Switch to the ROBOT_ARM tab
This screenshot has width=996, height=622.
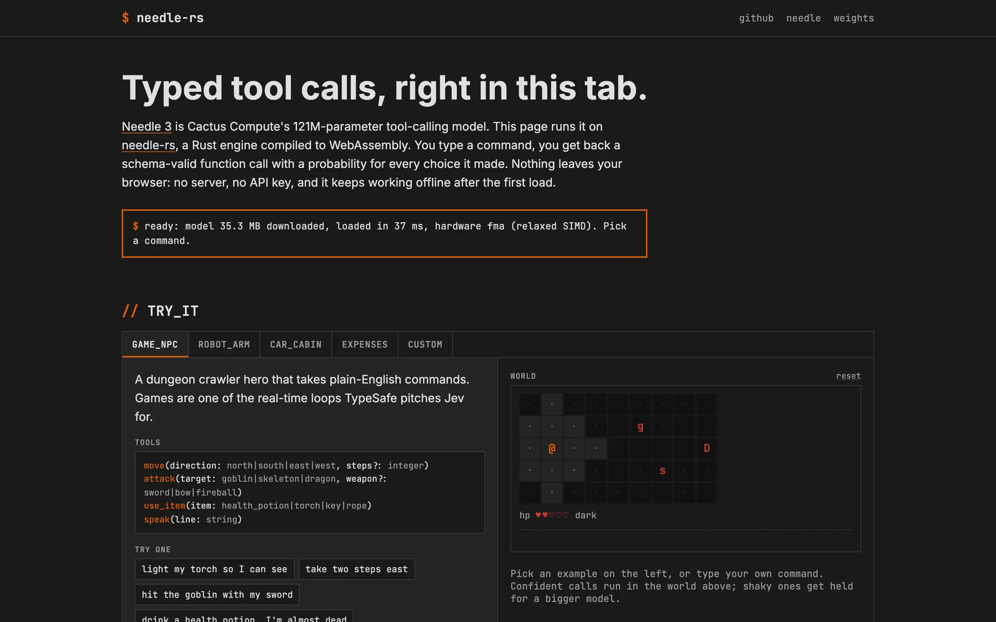224,345
